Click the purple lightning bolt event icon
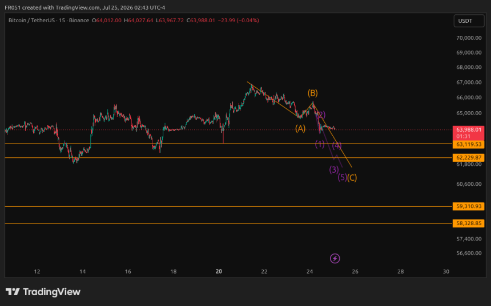The height and width of the screenshot is (306, 491). coord(335,259)
